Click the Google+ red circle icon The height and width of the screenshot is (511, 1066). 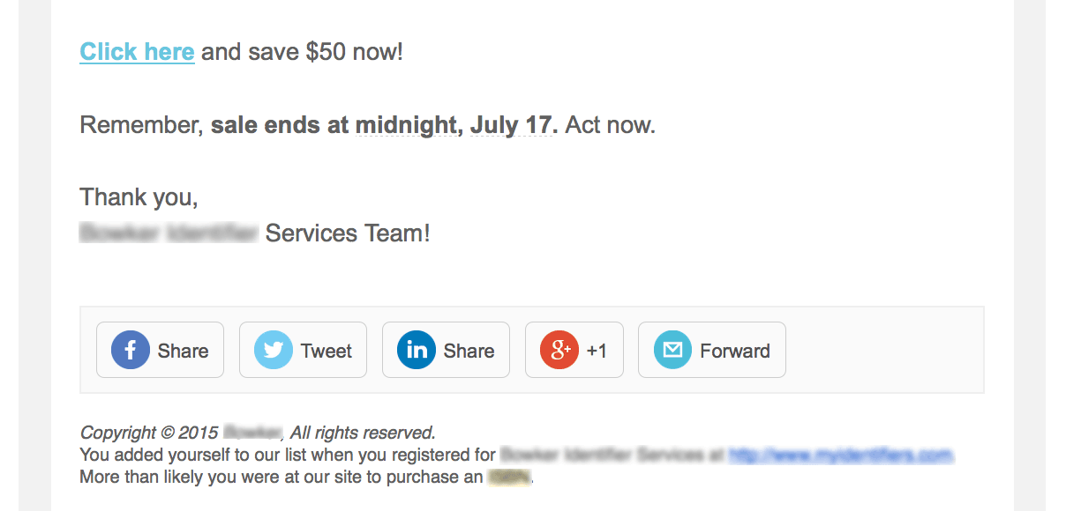pyautogui.click(x=559, y=350)
